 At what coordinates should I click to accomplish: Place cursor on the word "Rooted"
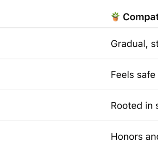[x=127, y=106]
